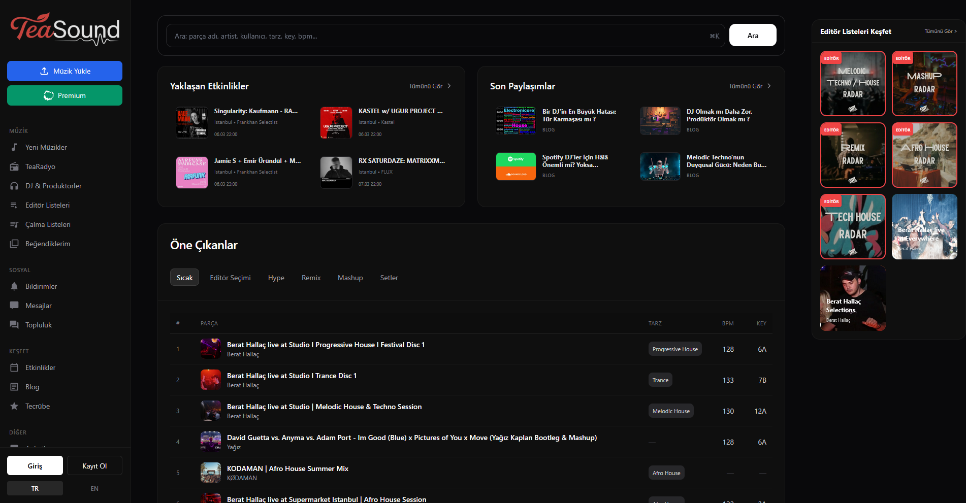The width and height of the screenshot is (966, 503).
Task: Open Yeni Müzikler music note icon
Action: pyautogui.click(x=14, y=147)
